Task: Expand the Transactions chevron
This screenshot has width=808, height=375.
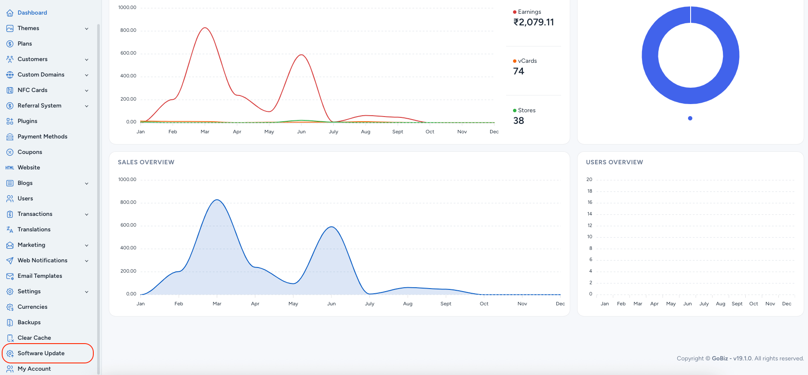Action: [x=87, y=215]
